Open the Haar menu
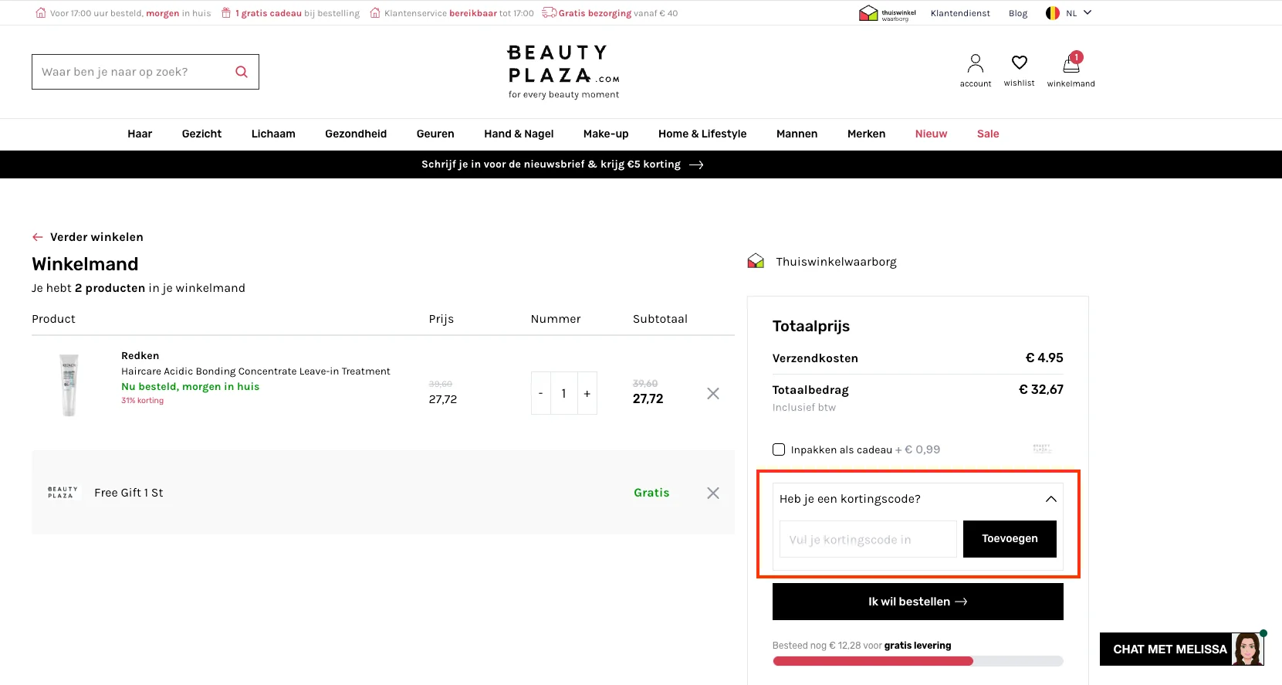 pyautogui.click(x=140, y=134)
